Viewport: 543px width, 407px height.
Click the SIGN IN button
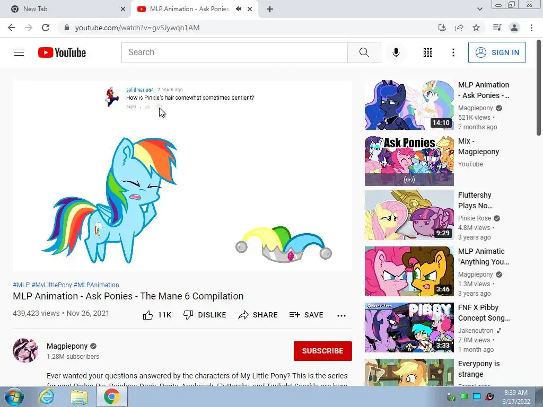[x=497, y=52]
